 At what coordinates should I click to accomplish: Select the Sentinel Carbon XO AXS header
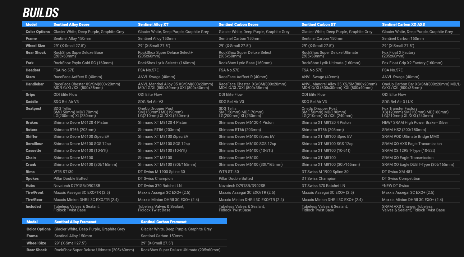(404, 24)
